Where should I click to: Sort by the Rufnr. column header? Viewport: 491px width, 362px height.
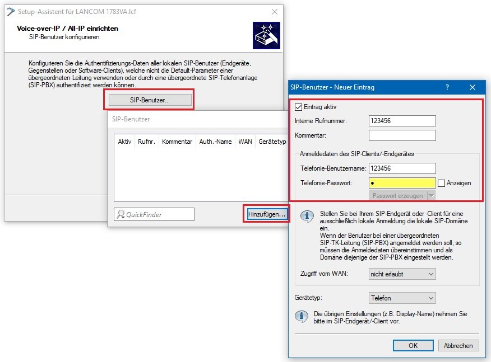point(146,142)
